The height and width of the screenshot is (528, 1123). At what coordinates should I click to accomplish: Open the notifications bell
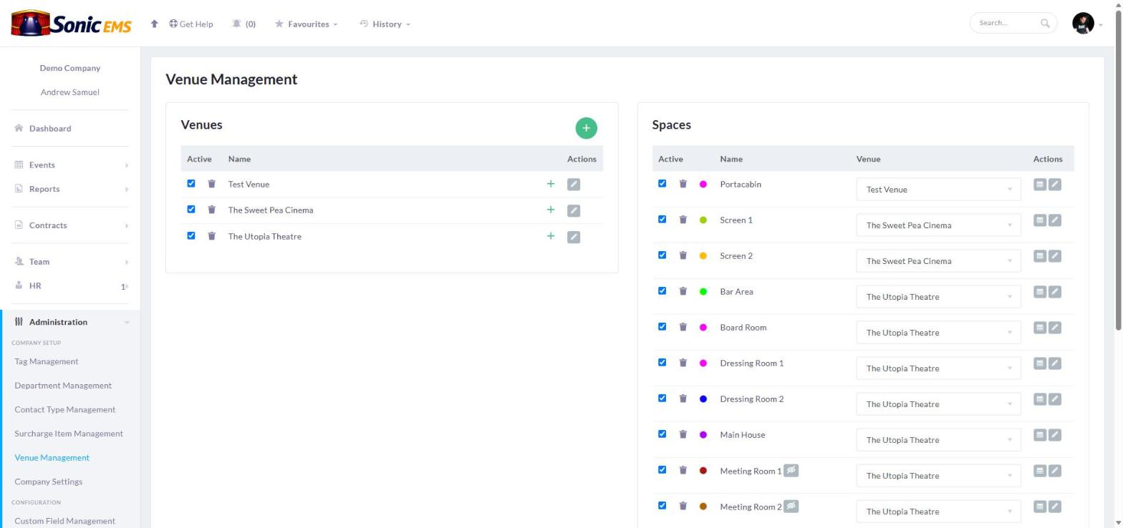coord(237,24)
